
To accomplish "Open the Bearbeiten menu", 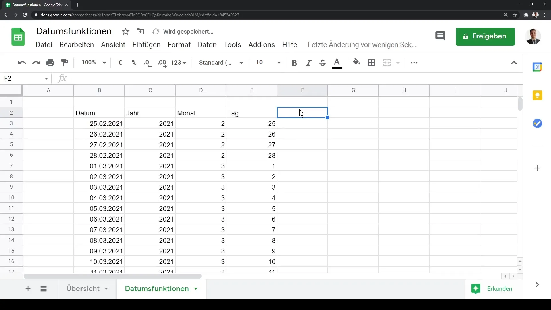I will 77,45.
